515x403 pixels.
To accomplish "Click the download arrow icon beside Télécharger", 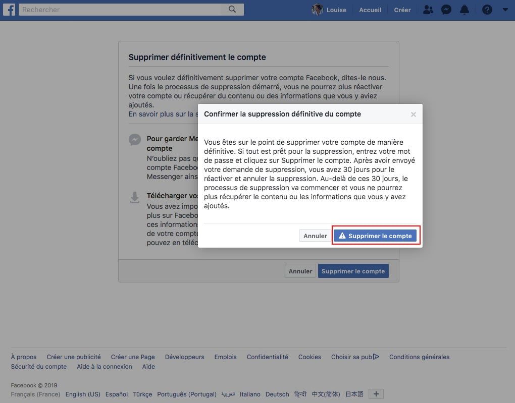I will click(135, 198).
